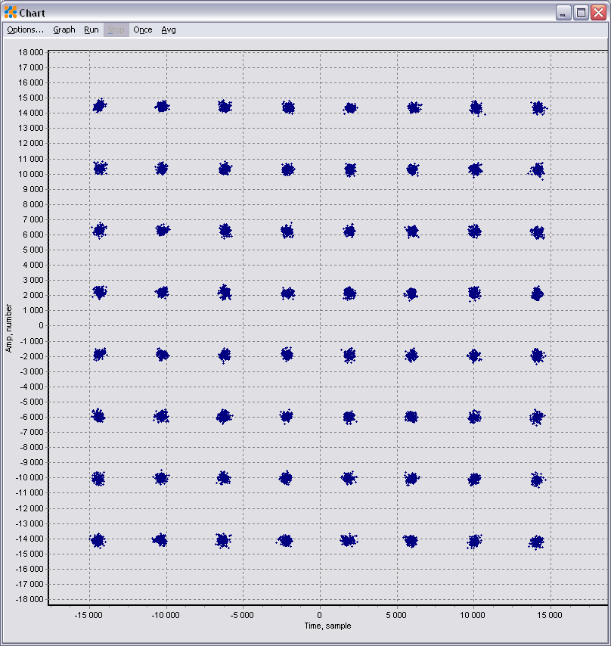Open the Graph menu
The width and height of the screenshot is (611, 646).
coord(64,30)
